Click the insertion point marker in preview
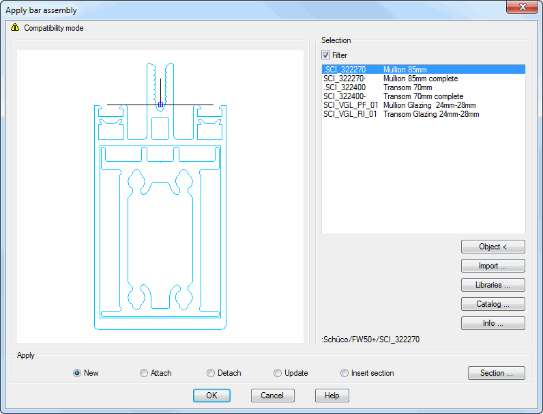 160,105
